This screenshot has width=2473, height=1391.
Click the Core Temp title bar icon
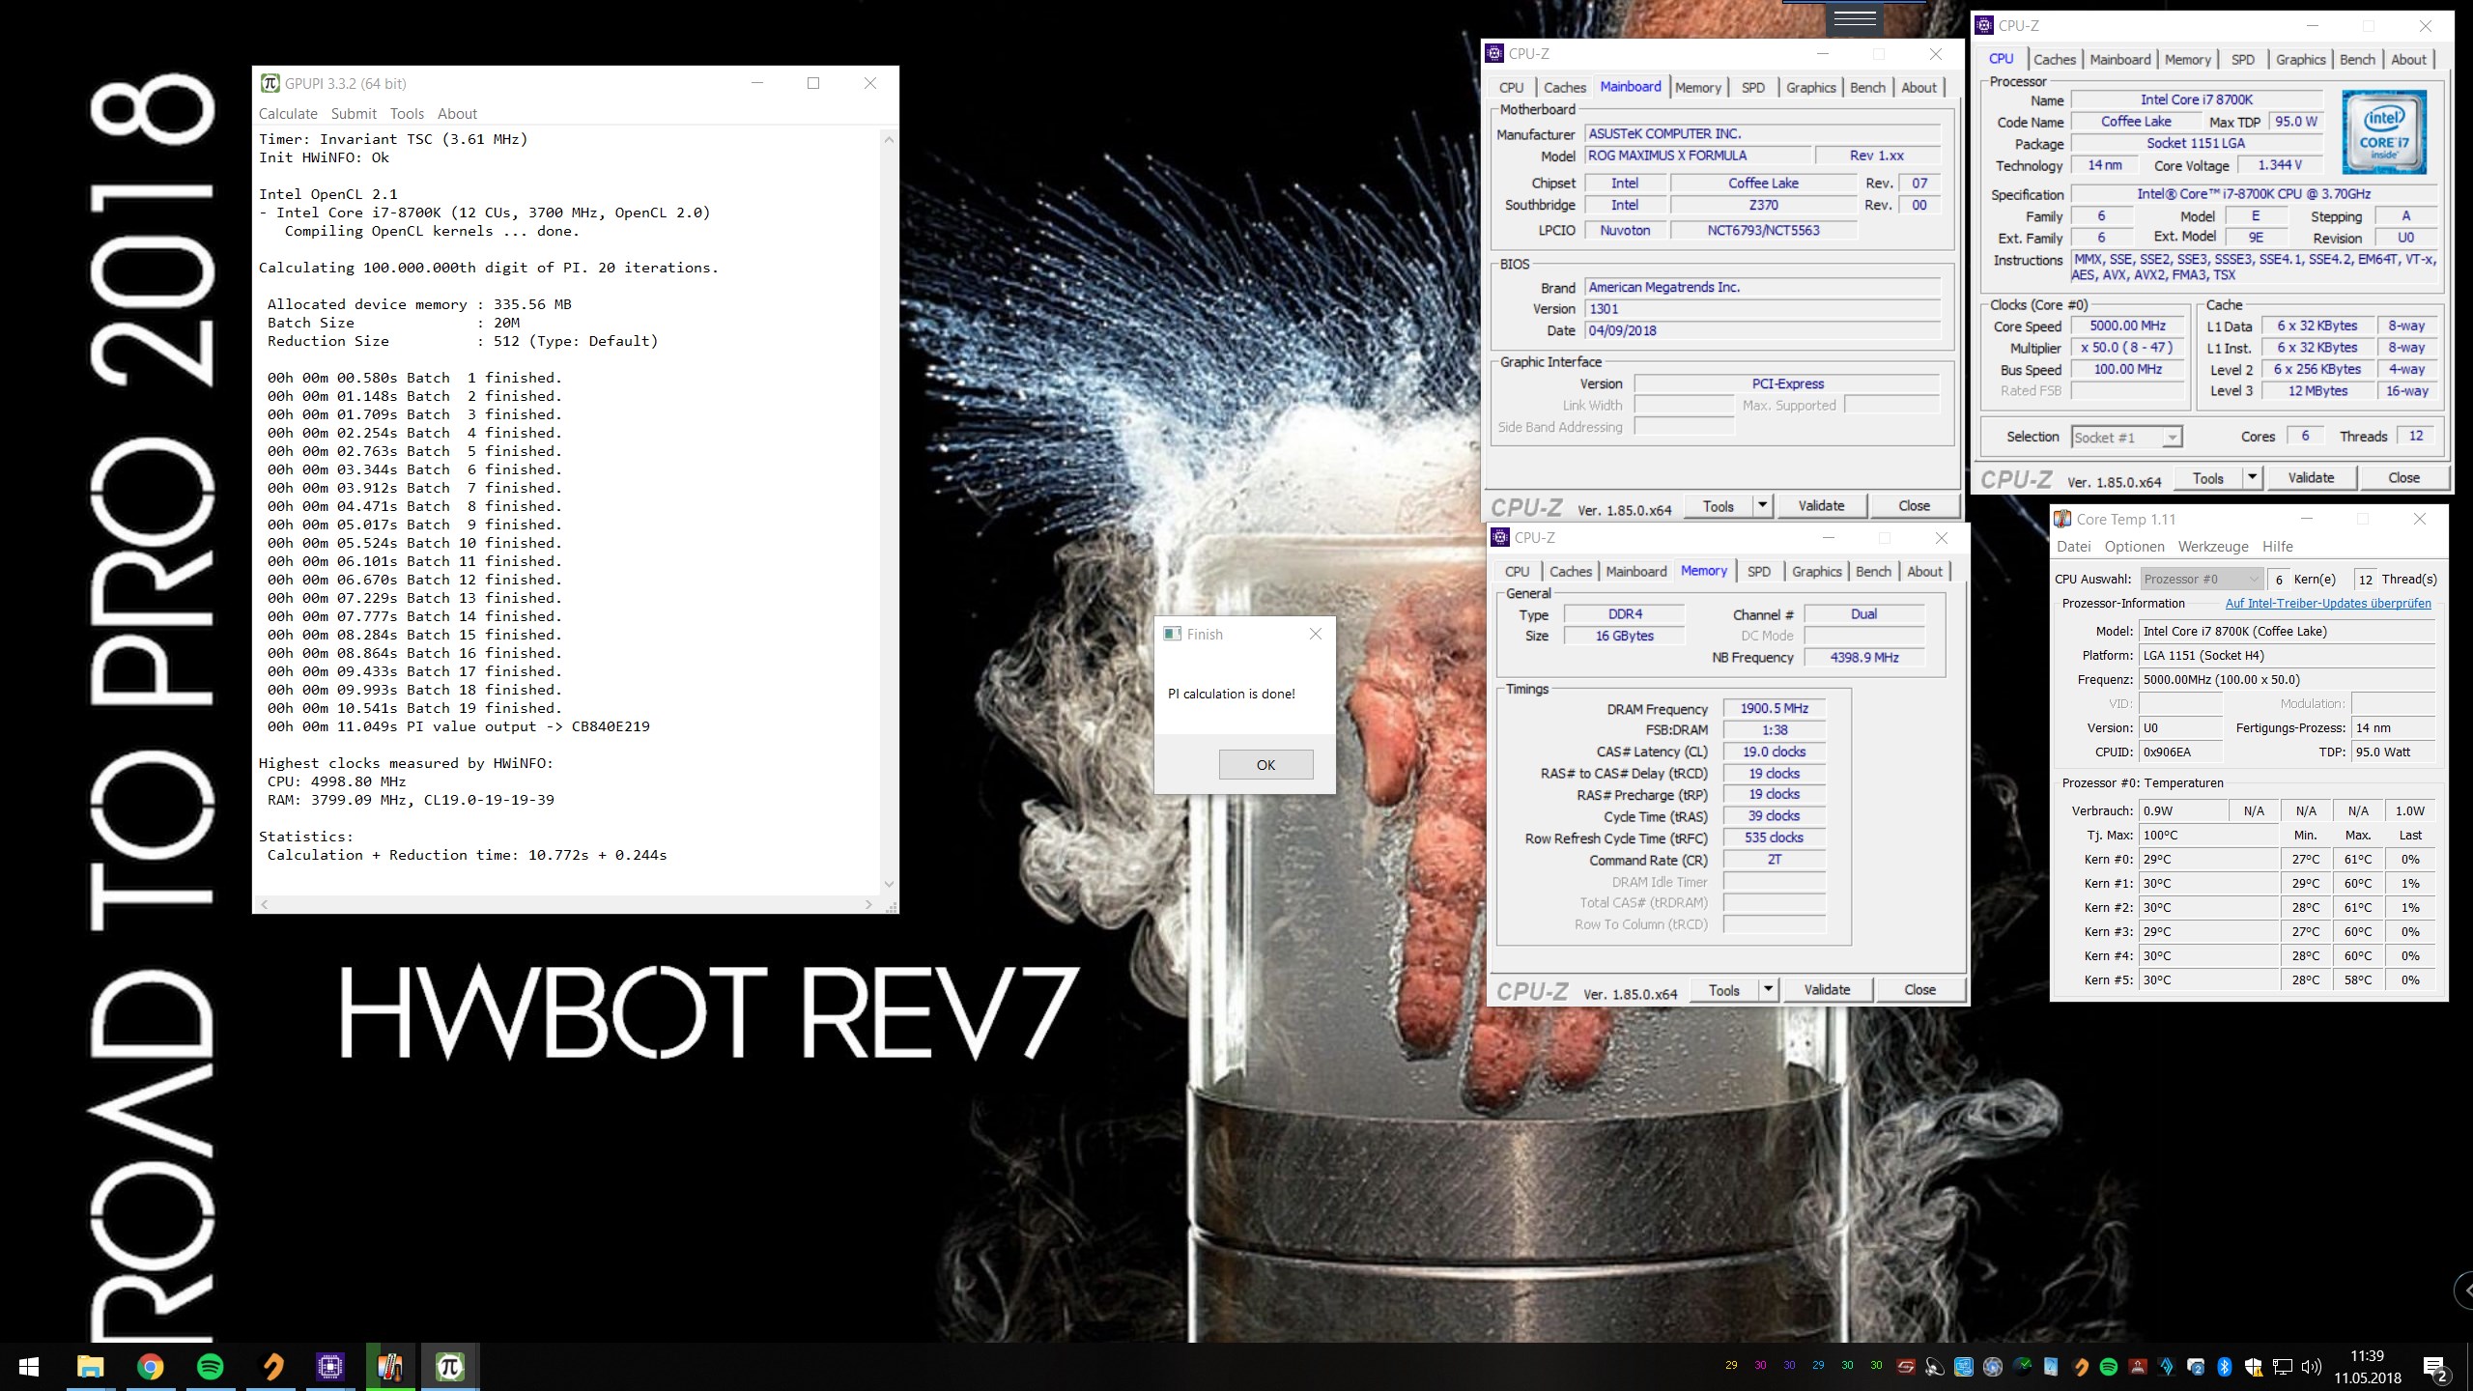click(2062, 519)
